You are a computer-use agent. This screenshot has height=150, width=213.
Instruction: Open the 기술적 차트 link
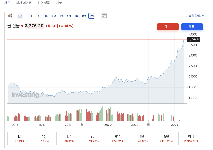pyautogui.click(x=193, y=16)
